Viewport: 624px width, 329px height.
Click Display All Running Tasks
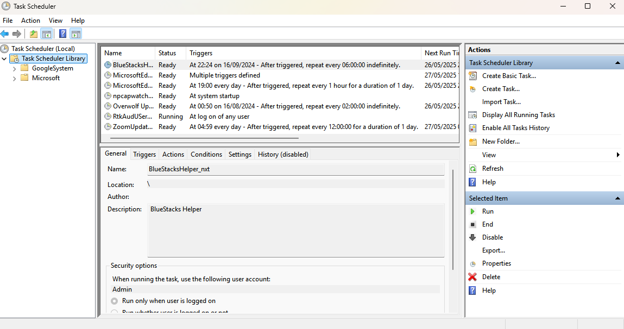(518, 115)
